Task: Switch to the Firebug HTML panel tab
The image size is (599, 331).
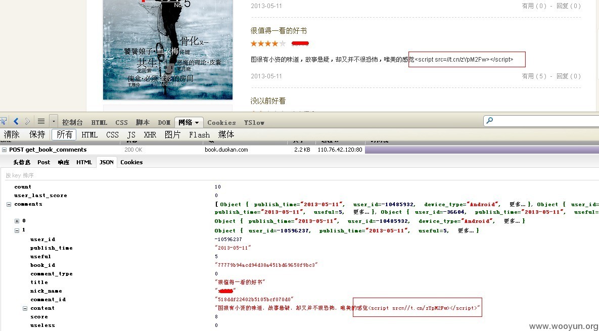Action: 99,122
